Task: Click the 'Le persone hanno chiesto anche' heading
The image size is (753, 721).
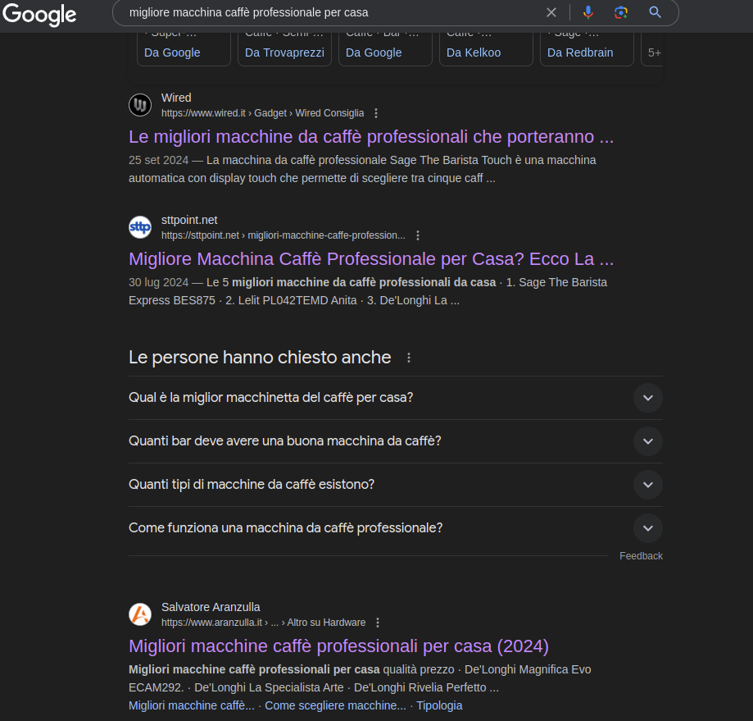Action: click(260, 358)
